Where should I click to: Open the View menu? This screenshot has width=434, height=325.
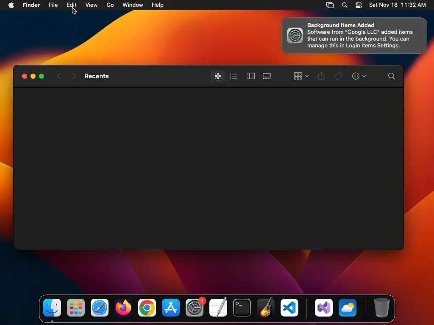click(92, 5)
